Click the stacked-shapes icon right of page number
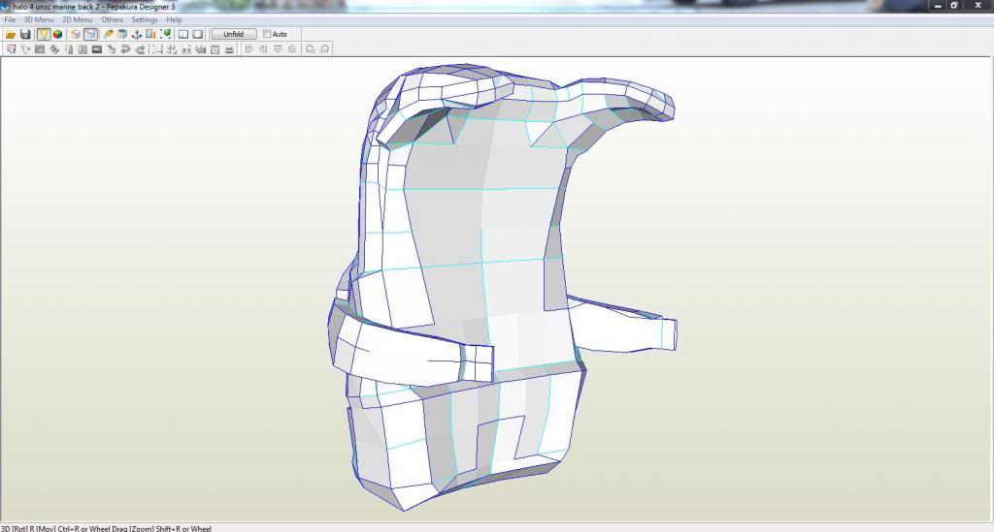 (x=200, y=49)
